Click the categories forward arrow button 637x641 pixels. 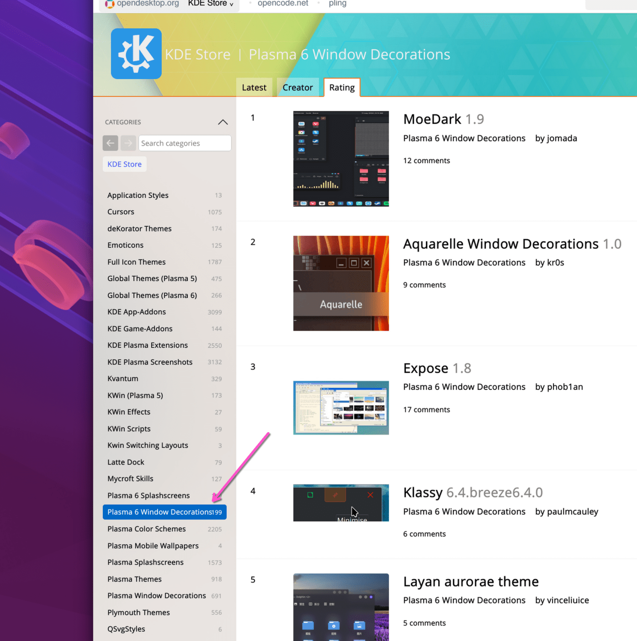click(x=128, y=143)
